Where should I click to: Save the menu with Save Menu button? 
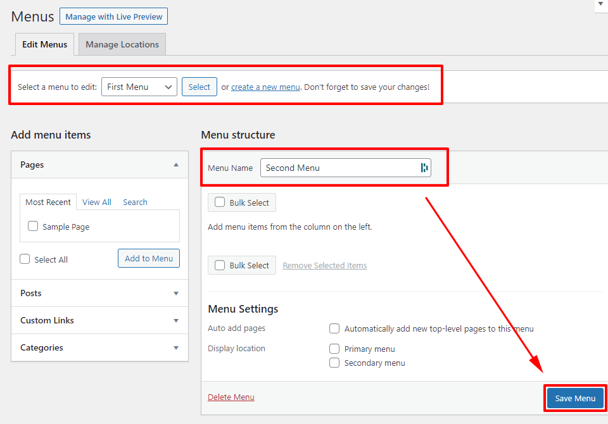pos(574,398)
